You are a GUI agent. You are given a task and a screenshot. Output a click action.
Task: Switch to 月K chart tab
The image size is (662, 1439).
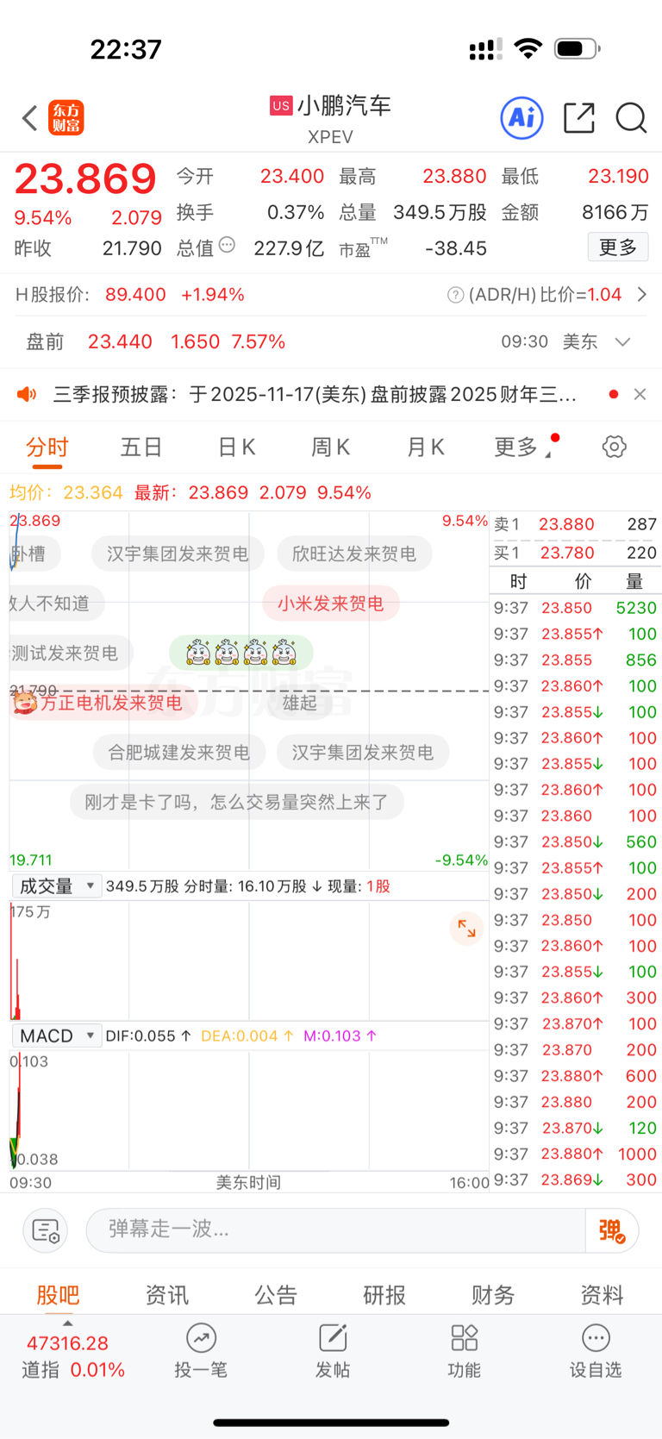(425, 447)
